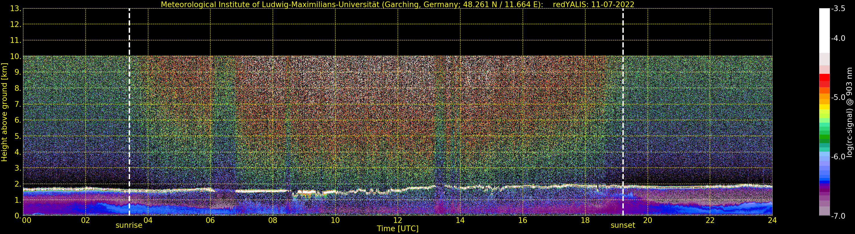Click the time axis tick label 00
Viewport: 855px width, 234px height.
coord(27,220)
